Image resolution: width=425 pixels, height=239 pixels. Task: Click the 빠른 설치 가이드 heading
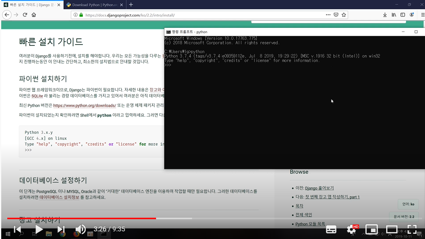point(51,42)
